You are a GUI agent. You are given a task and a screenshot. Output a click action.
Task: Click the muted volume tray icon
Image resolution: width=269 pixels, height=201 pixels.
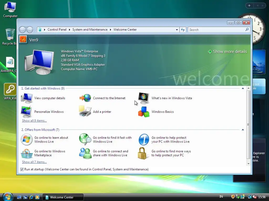click(255, 197)
